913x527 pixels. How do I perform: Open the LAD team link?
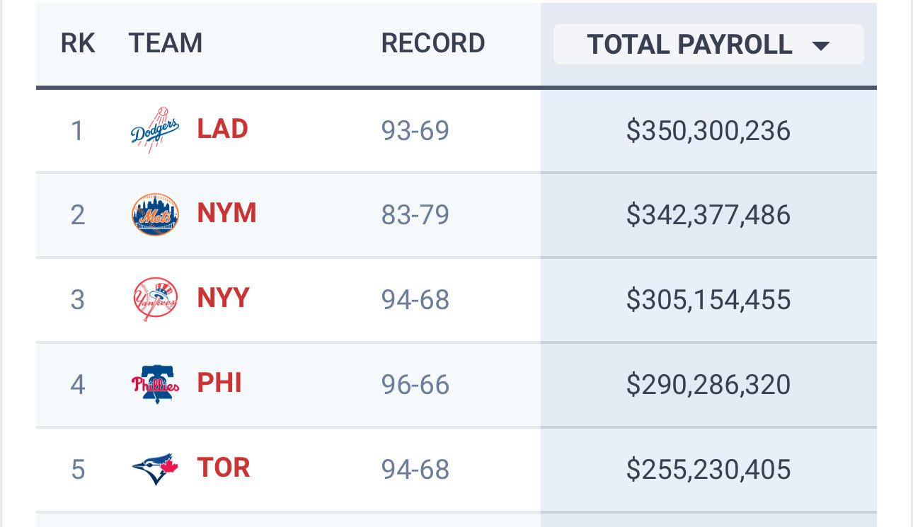222,129
